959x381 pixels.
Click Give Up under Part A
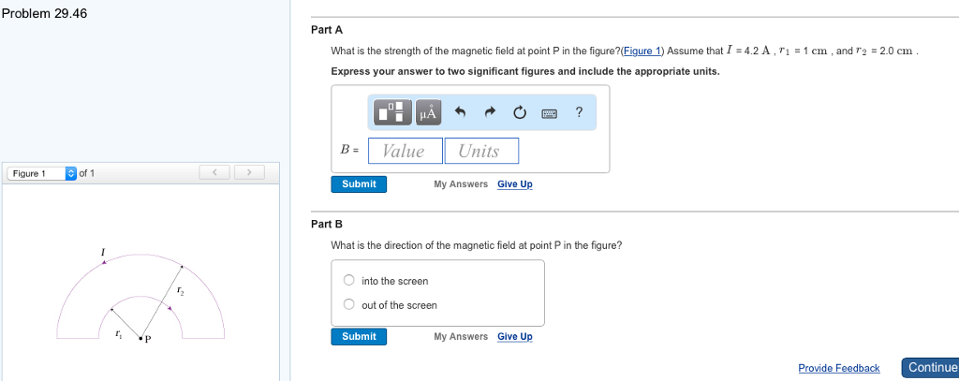[x=515, y=184]
